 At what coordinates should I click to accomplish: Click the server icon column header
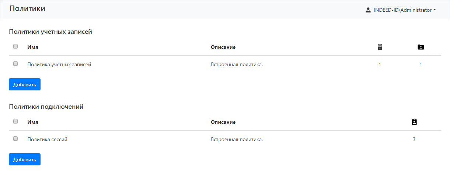point(380,47)
